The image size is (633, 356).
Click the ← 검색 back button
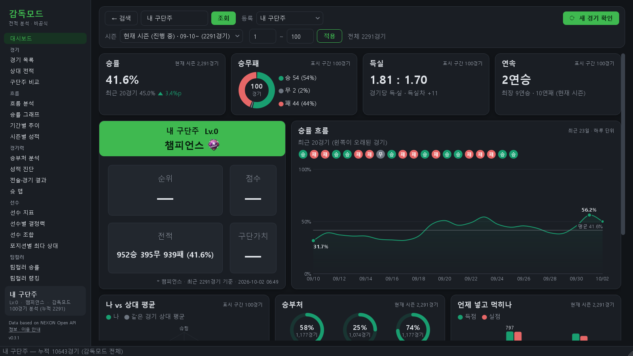pos(121,18)
